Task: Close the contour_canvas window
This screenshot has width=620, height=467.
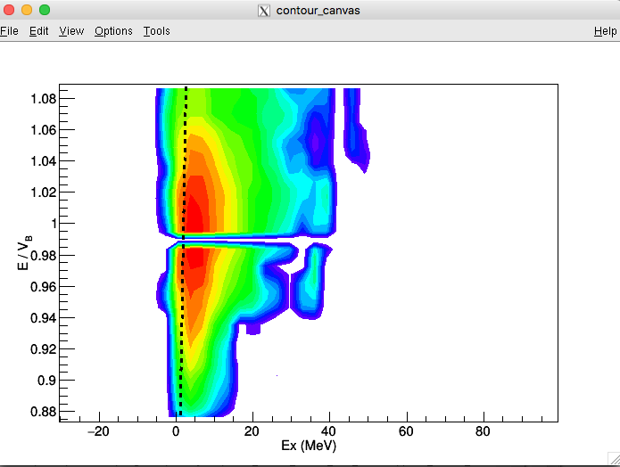Action: coord(9,10)
